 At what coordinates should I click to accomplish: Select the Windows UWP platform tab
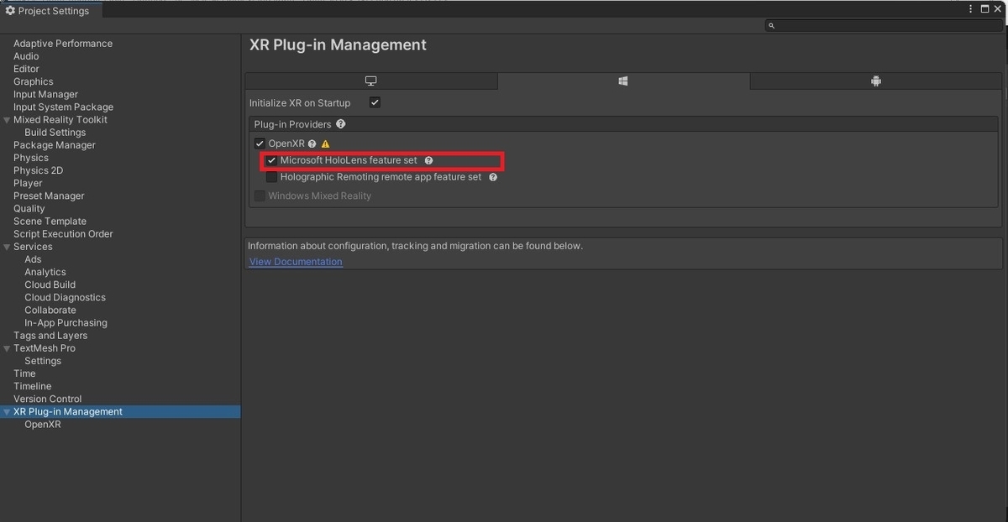[623, 81]
